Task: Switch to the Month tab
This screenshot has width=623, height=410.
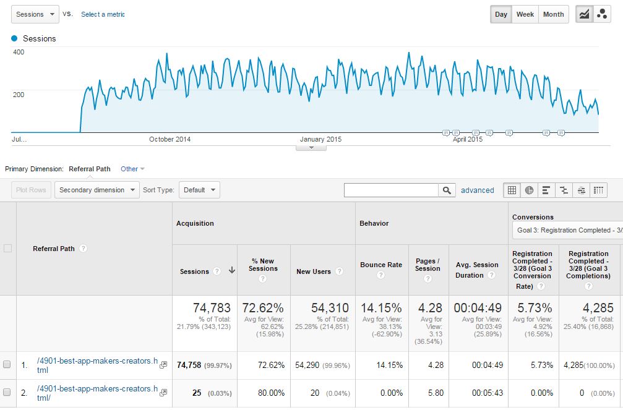Action: pyautogui.click(x=552, y=14)
